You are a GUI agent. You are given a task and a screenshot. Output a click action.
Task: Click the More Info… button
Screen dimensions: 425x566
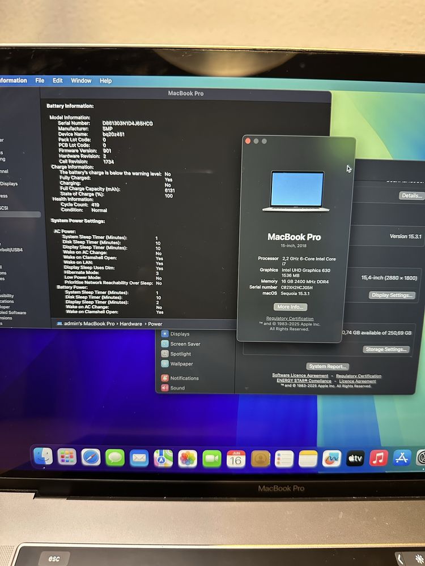click(290, 307)
